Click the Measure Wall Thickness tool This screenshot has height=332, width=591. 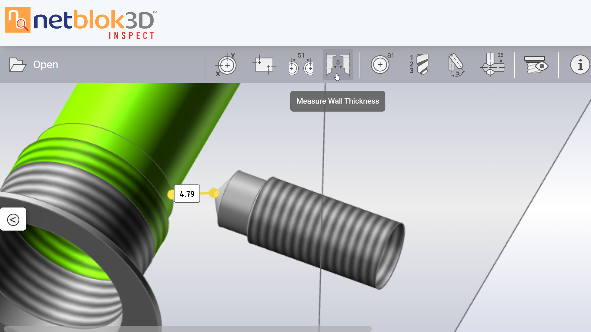click(x=338, y=65)
